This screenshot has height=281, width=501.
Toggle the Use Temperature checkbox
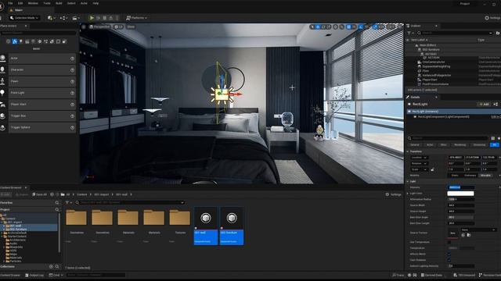(449, 242)
